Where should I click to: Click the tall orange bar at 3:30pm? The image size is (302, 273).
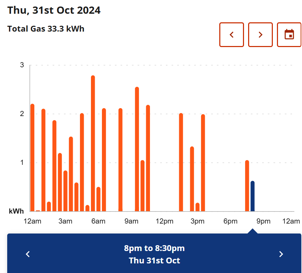(x=203, y=163)
